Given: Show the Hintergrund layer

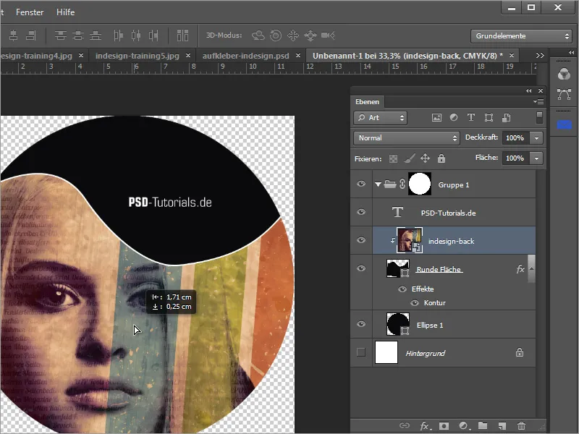Looking at the screenshot, I should 361,352.
